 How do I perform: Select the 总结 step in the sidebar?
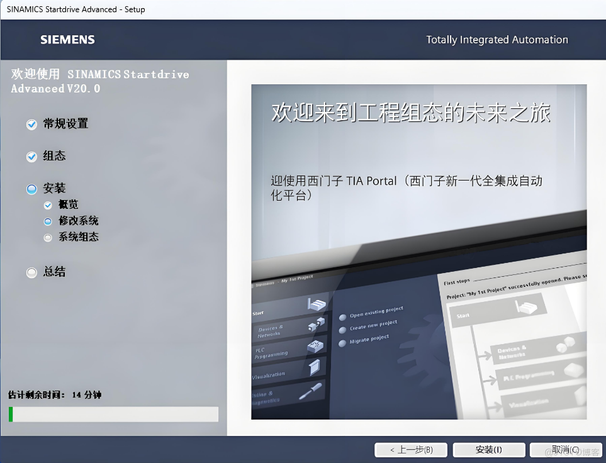coord(31,272)
